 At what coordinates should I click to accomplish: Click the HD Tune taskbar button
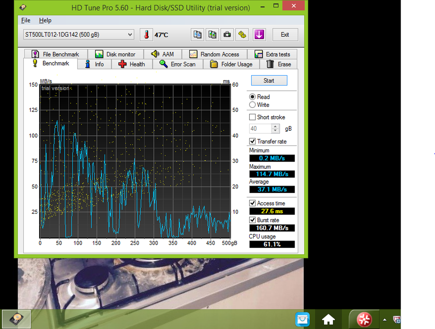(16, 319)
